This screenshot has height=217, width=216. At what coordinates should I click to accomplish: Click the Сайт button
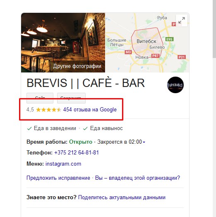tap(40, 98)
